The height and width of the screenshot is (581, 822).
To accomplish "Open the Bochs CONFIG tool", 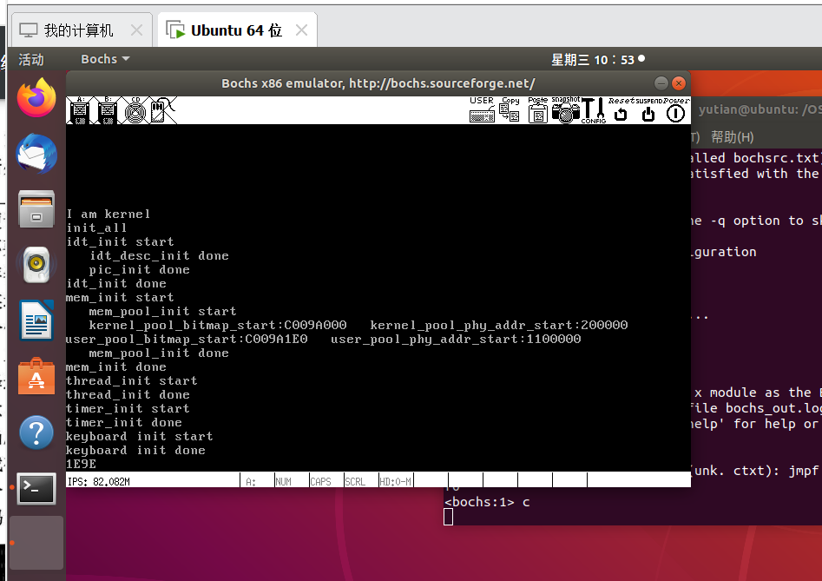I will 594,110.
